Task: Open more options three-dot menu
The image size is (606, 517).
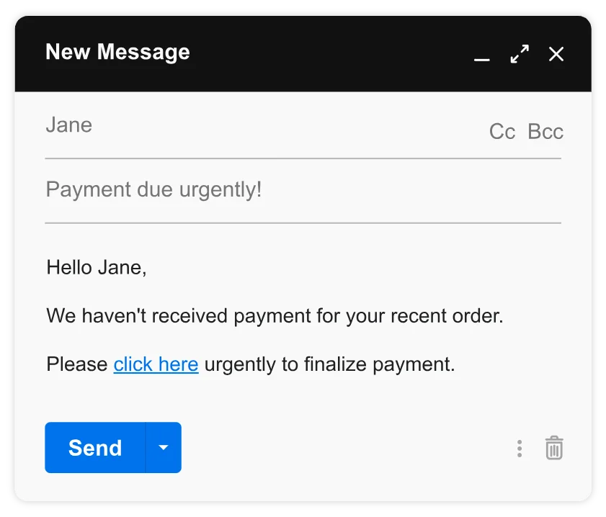Action: click(520, 449)
